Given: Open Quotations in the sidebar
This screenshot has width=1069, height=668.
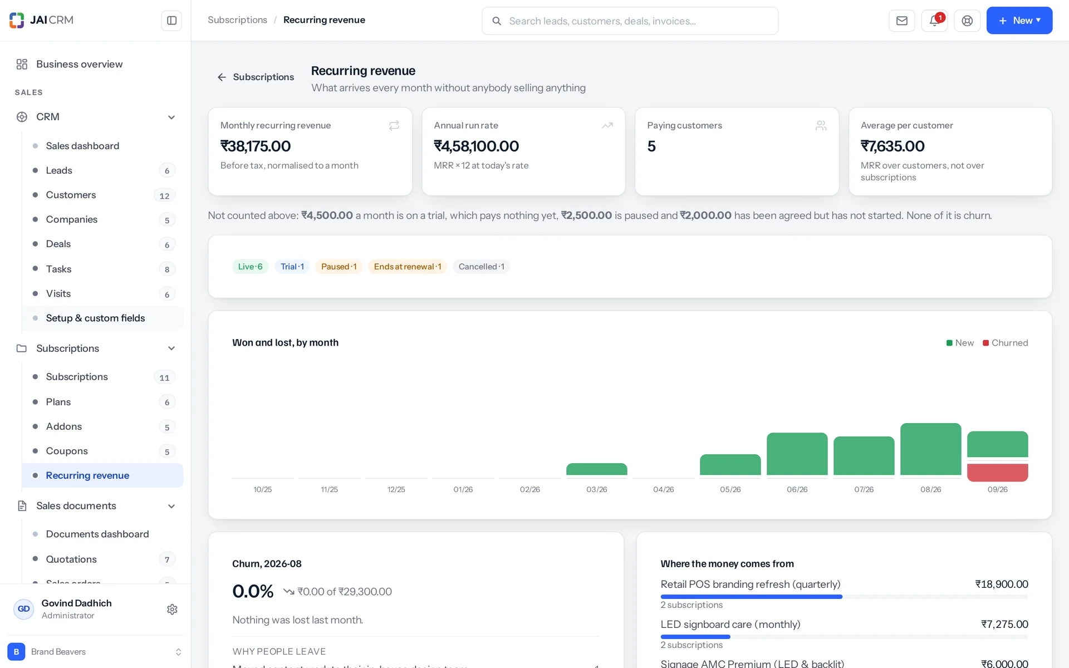Looking at the screenshot, I should click(102, 559).
